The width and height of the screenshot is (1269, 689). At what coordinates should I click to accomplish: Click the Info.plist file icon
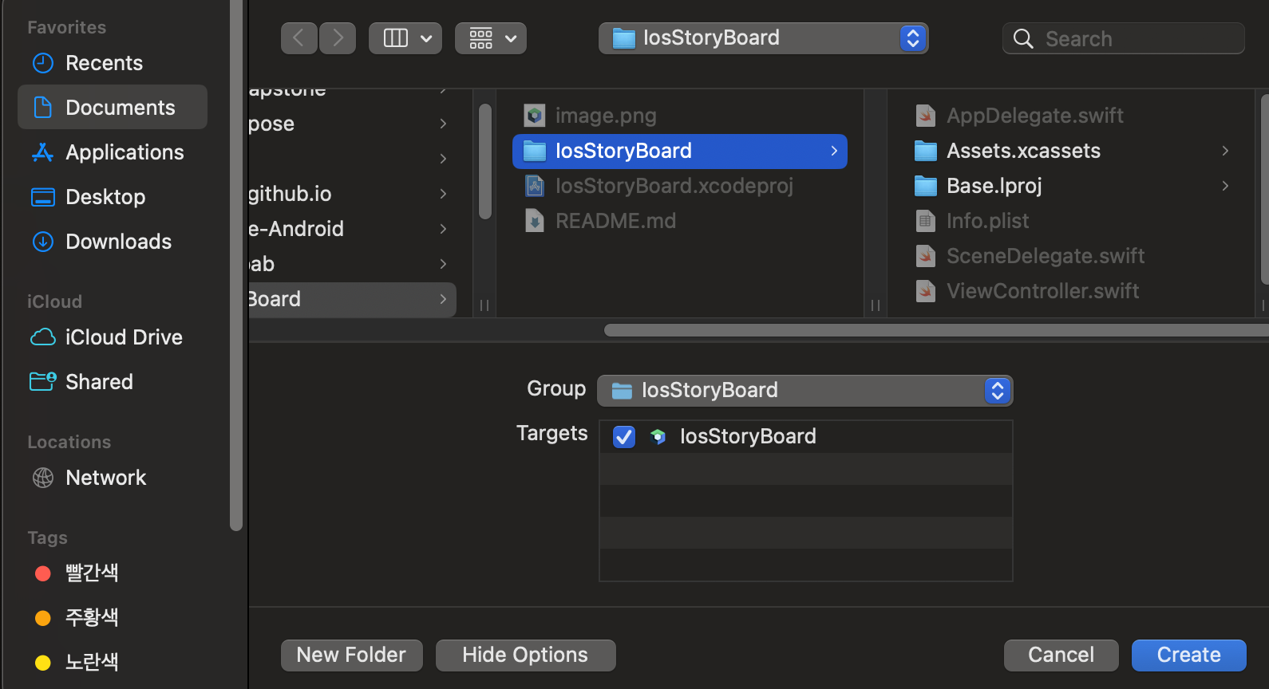coord(926,221)
